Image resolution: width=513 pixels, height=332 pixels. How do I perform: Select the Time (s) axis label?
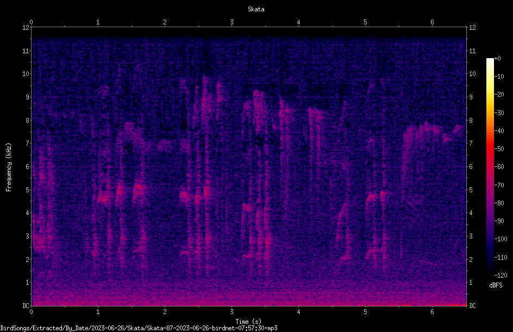tap(248, 322)
